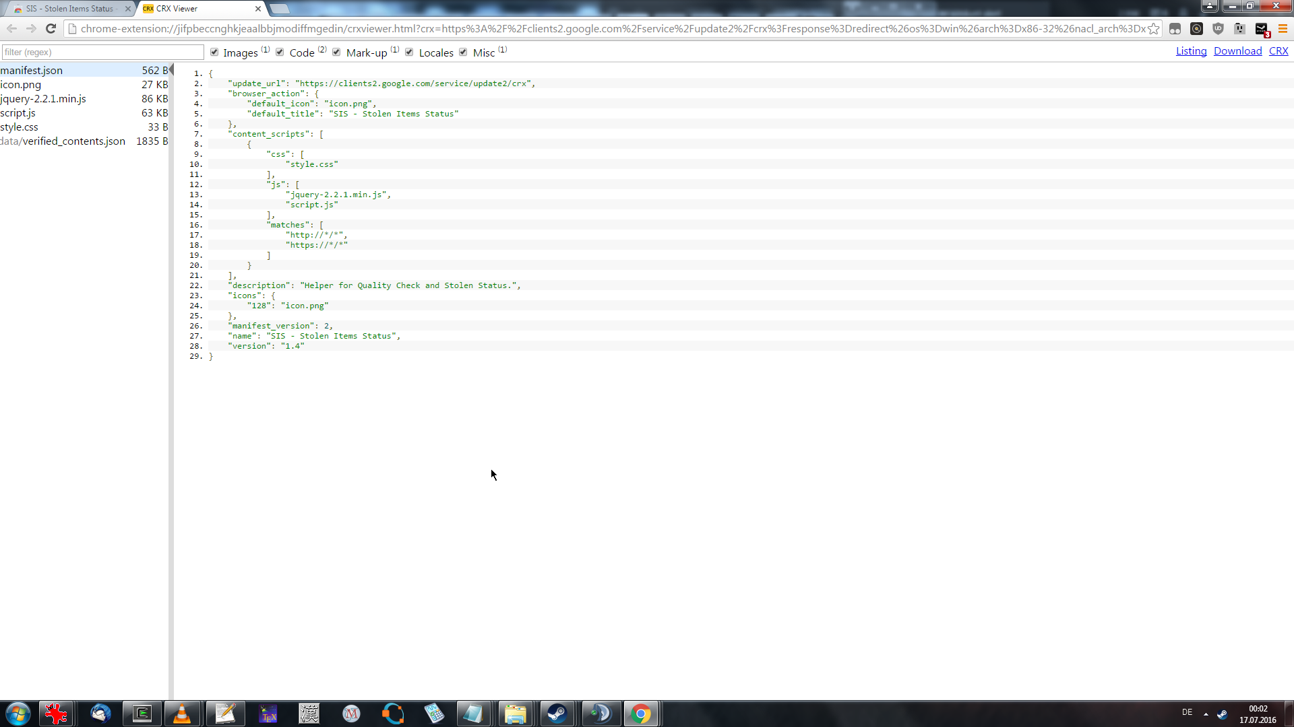Open Windows Explorer folder in the taskbar
Viewport: 1294px width, 727px height.
[516, 714]
